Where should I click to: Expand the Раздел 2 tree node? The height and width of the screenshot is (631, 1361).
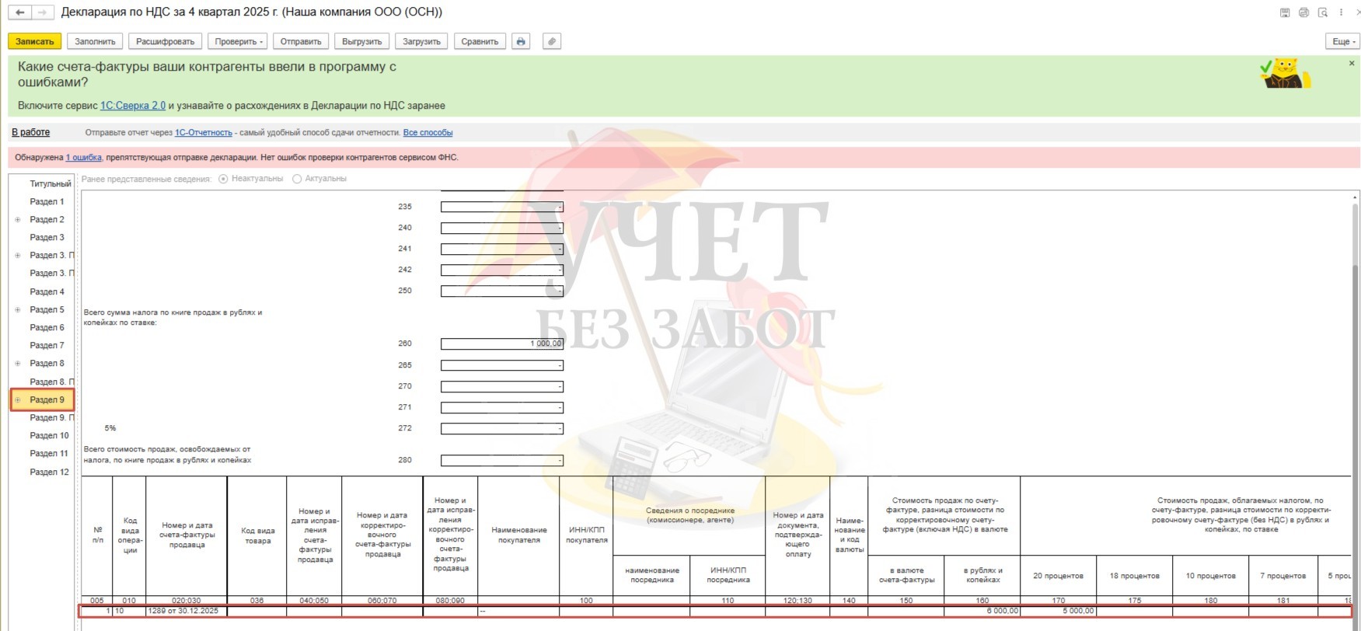[18, 220]
